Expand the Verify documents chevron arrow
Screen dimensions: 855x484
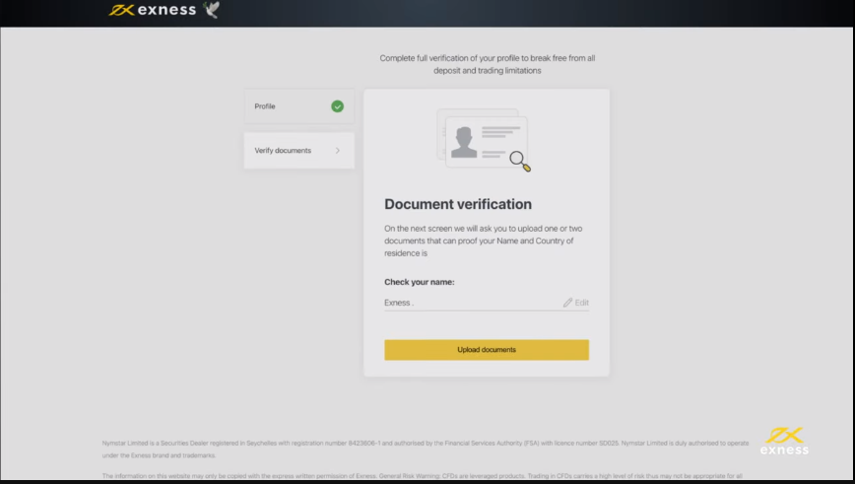[338, 151]
